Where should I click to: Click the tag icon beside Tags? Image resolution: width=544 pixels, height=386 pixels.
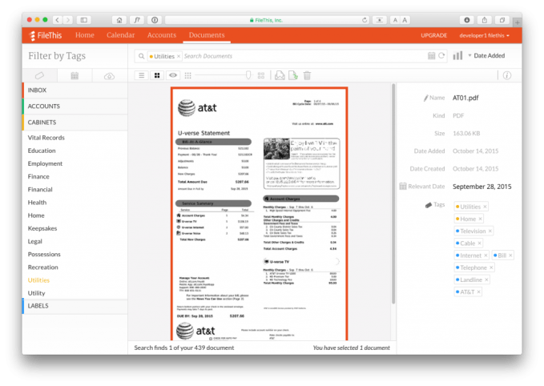click(429, 205)
